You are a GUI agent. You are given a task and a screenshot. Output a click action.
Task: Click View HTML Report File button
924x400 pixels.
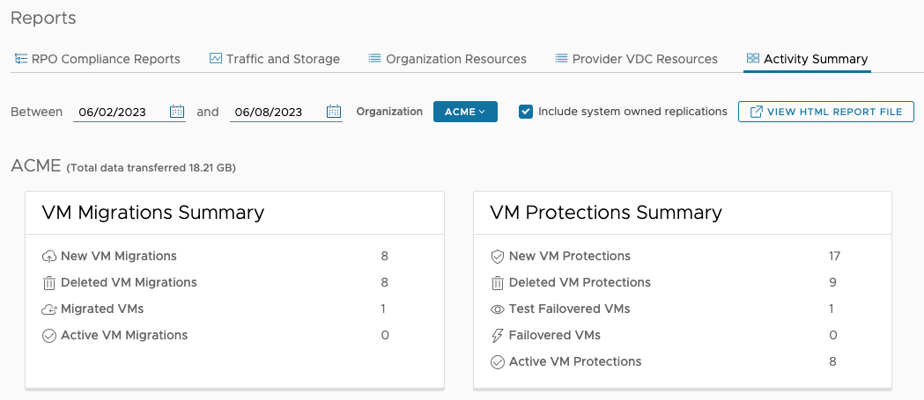[x=825, y=112]
